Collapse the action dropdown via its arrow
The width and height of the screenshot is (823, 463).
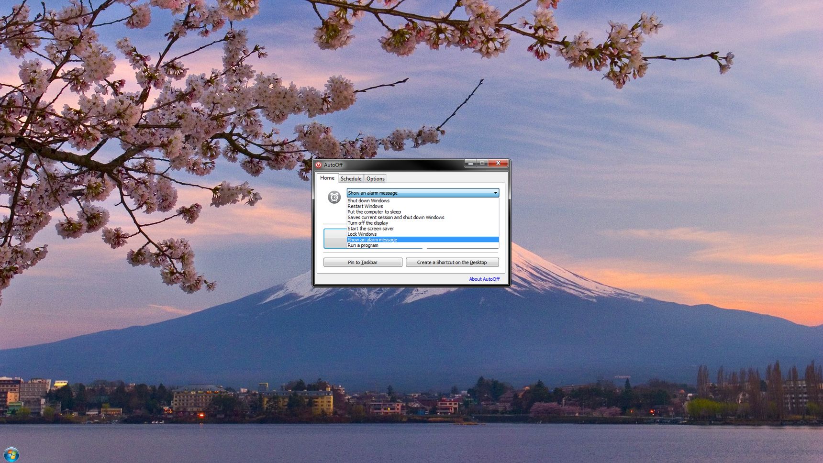pos(495,193)
